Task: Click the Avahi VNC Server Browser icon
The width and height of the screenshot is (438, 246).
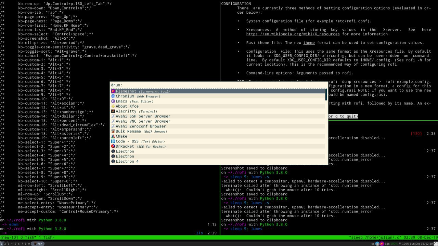Action: [113, 121]
